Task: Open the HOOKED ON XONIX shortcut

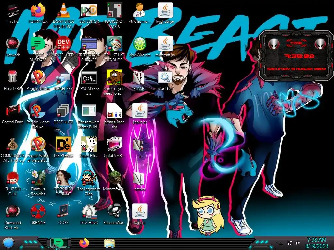Action: pos(114,16)
